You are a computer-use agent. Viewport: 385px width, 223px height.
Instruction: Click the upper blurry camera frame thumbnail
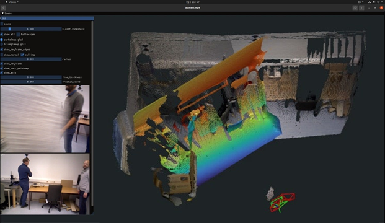tap(45, 119)
